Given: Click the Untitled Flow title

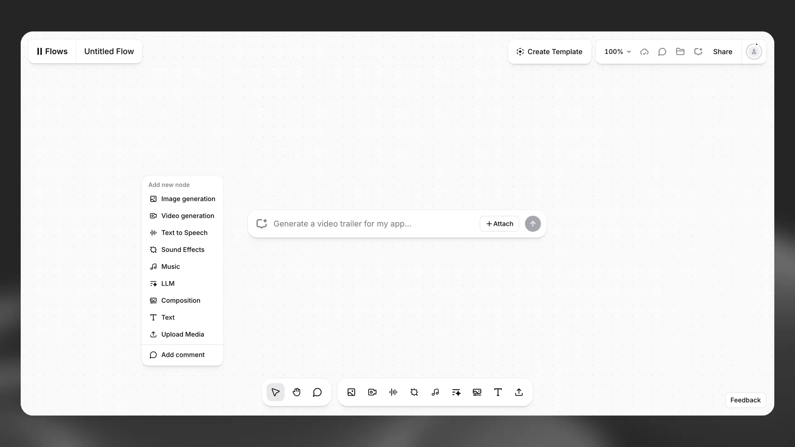Looking at the screenshot, I should pyautogui.click(x=109, y=52).
